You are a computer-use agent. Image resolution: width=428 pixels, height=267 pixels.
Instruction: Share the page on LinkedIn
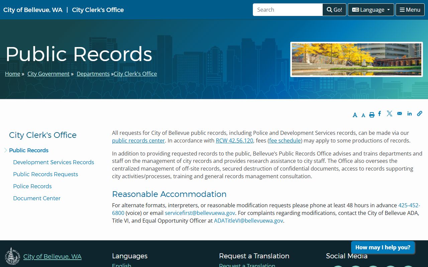coord(410,113)
